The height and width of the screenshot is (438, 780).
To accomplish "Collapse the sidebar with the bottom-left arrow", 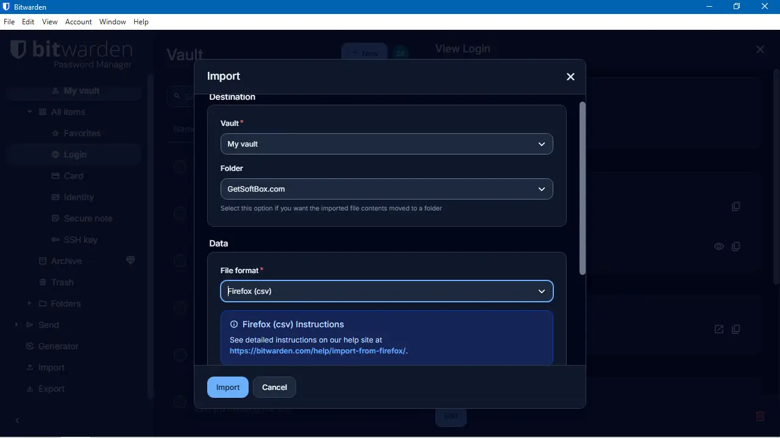I will (17, 420).
